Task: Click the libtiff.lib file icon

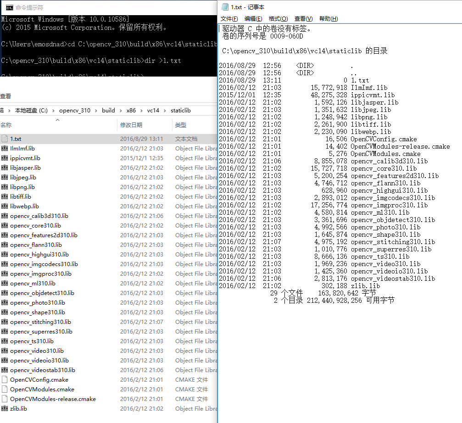Action: [x=5, y=196]
